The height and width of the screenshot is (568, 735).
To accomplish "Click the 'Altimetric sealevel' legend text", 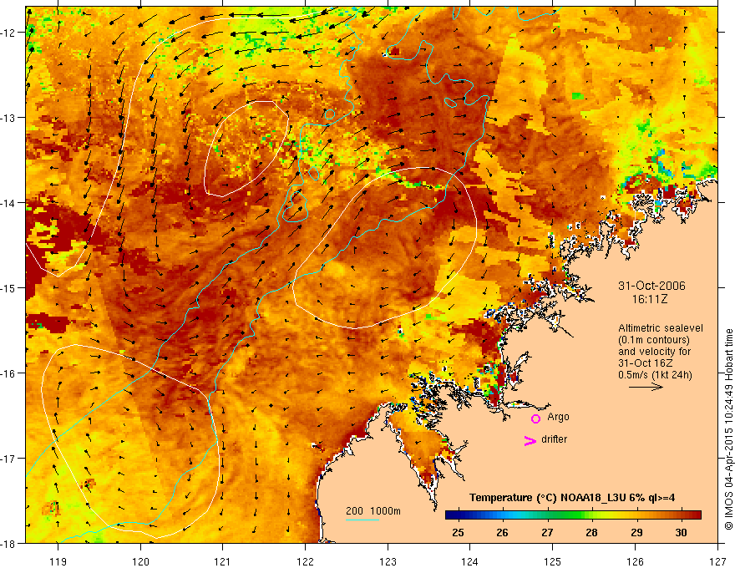I will coord(661,328).
